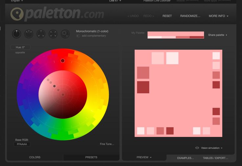
Task: Click the small lightest swatch atop preview right column
Action: tap(216, 56)
